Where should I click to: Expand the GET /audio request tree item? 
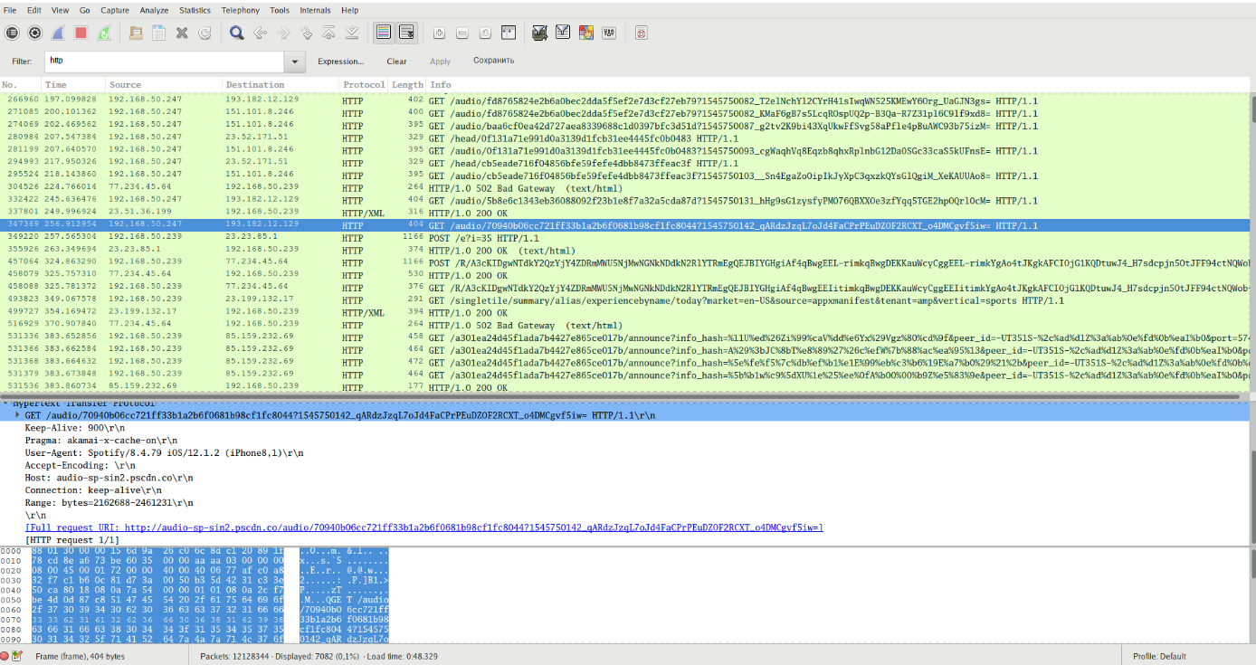16,415
